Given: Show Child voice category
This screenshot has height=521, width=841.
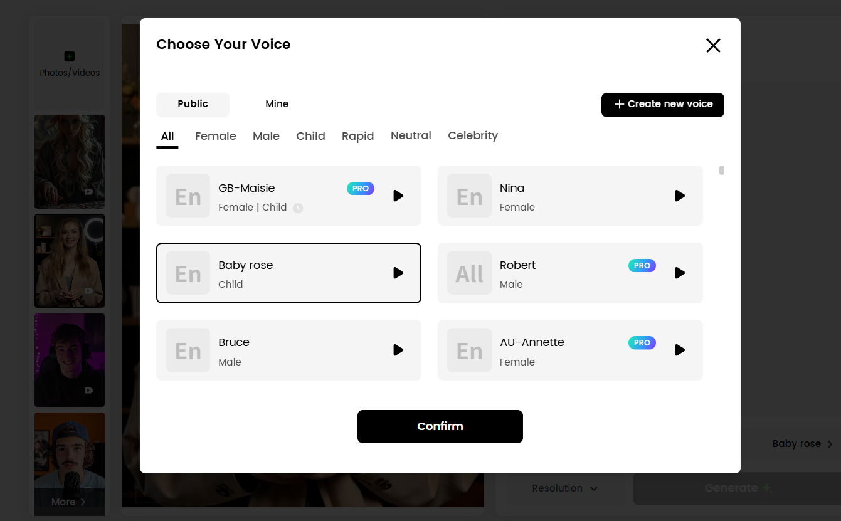Looking at the screenshot, I should 310,136.
